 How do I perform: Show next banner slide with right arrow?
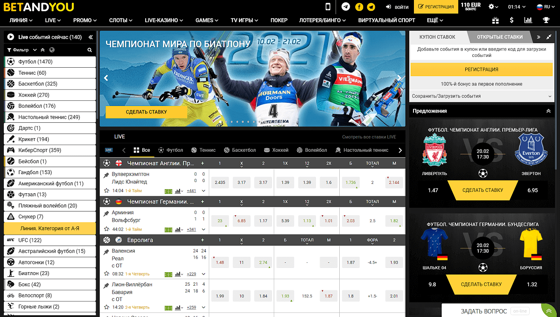(399, 78)
